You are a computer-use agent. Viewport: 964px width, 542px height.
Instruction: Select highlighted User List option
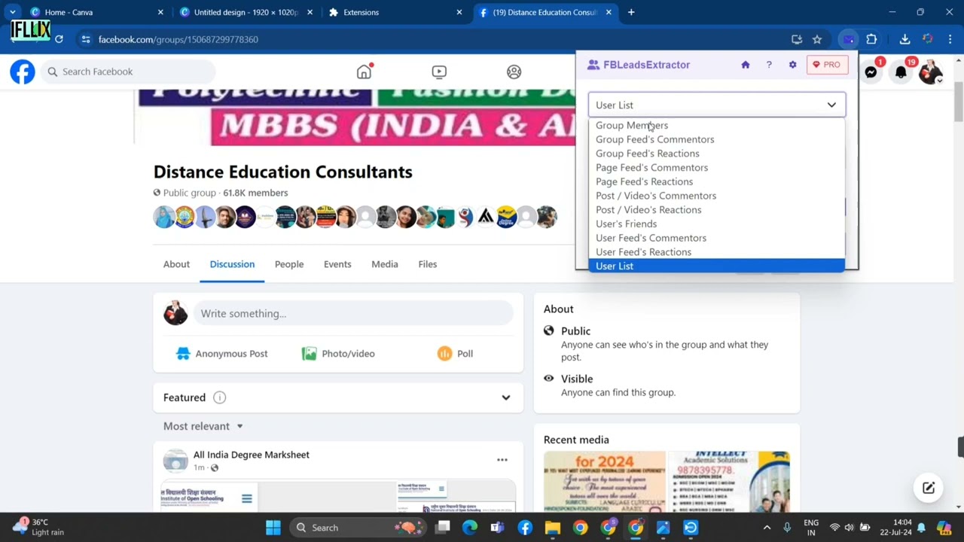click(716, 266)
